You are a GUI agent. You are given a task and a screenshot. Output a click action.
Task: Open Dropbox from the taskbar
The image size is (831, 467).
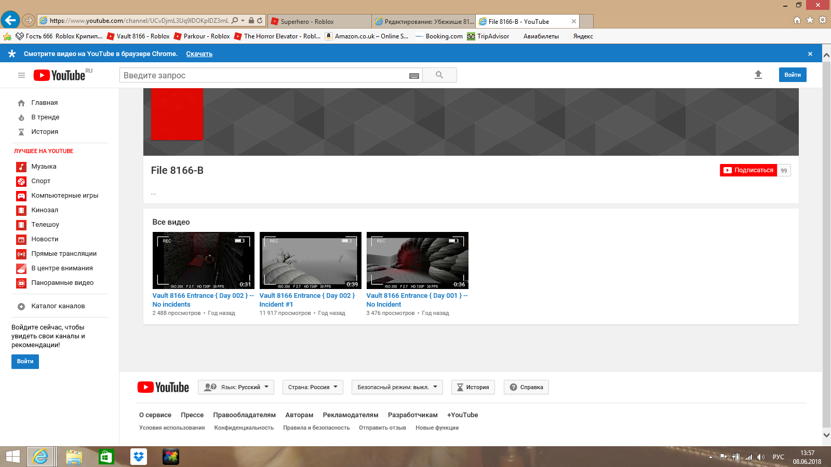click(139, 457)
